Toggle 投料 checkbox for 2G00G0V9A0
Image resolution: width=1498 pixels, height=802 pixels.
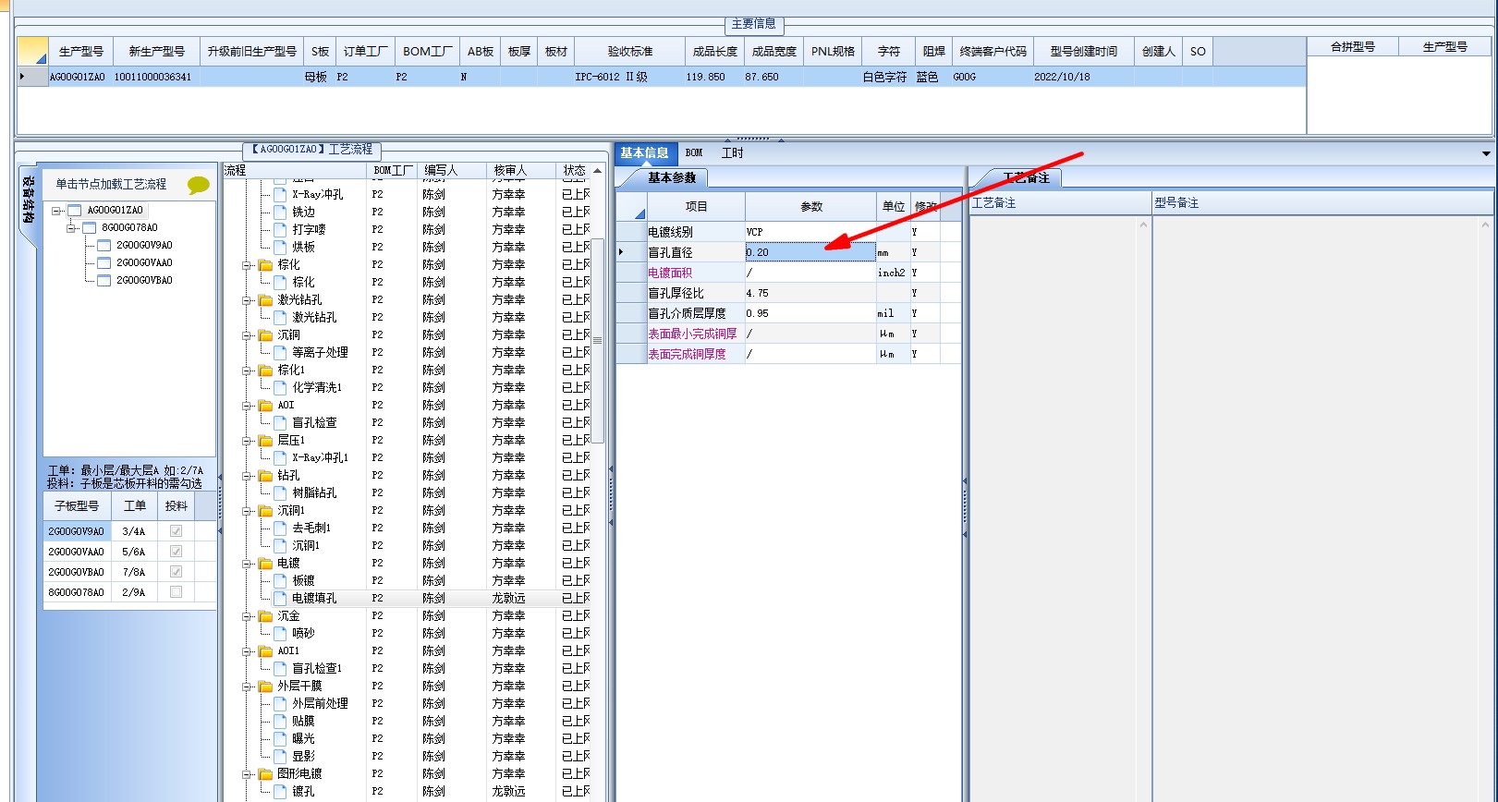coord(176,531)
